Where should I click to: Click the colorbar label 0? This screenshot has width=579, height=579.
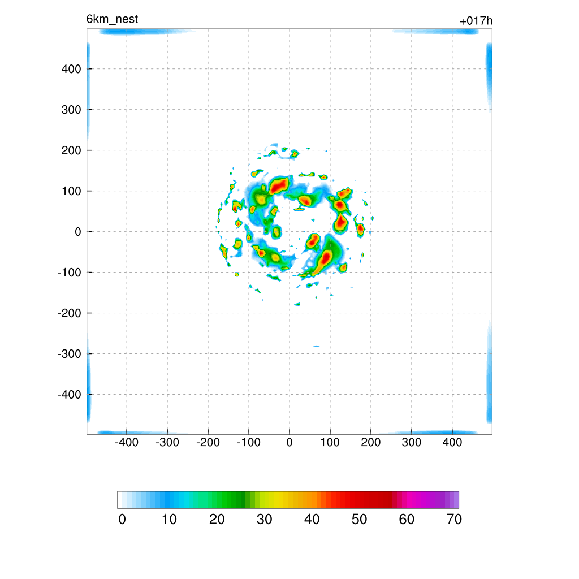click(x=122, y=520)
